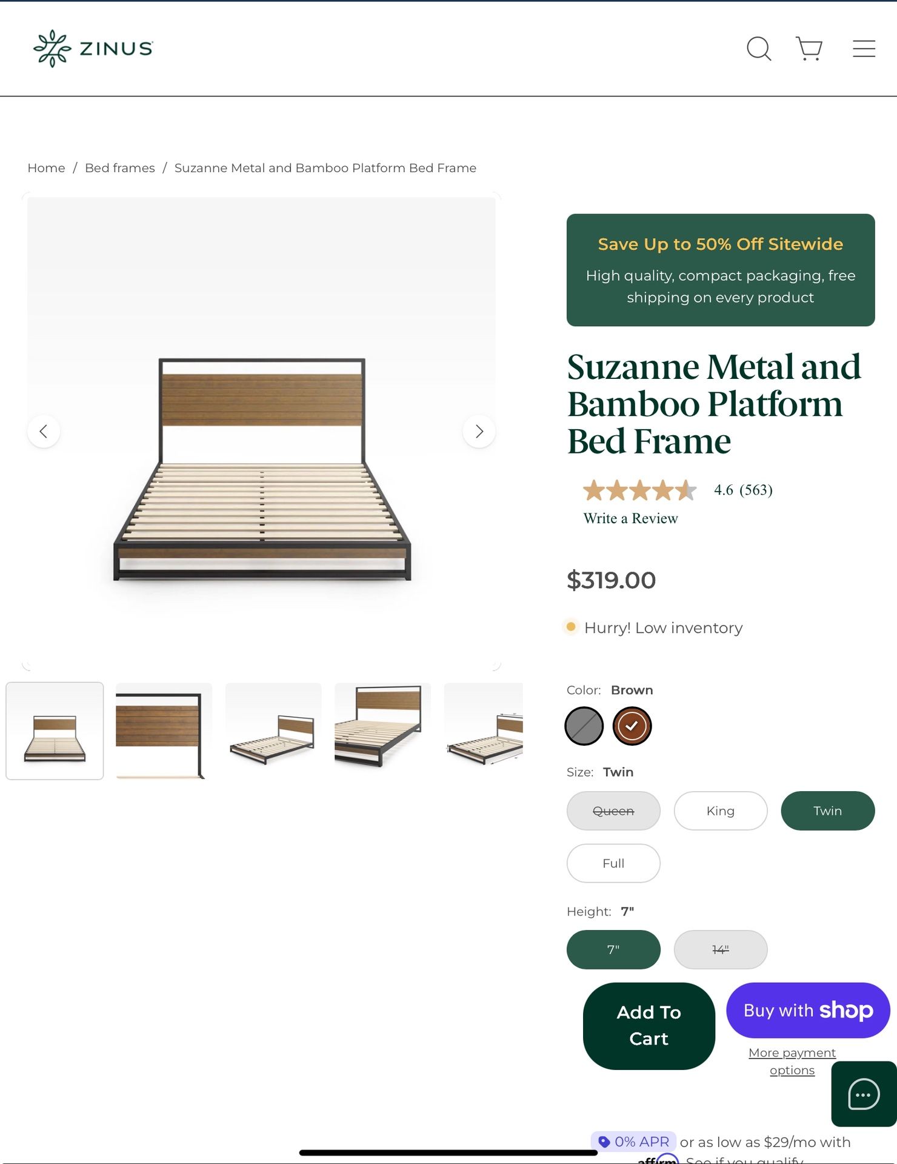The height and width of the screenshot is (1164, 897).
Task: Show the previous product image
Action: [44, 432]
